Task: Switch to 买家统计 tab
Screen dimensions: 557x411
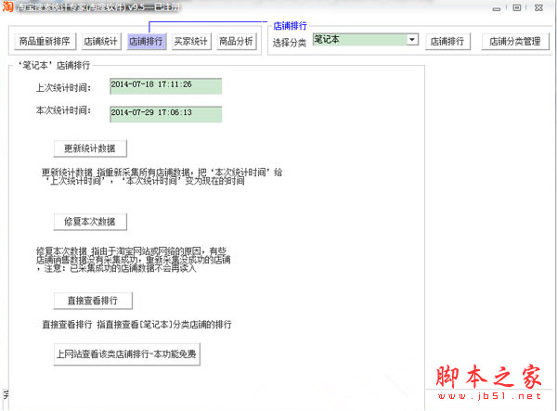Action: click(x=191, y=42)
